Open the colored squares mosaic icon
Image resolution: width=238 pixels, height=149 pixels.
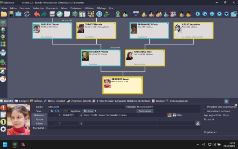click(x=91, y=14)
